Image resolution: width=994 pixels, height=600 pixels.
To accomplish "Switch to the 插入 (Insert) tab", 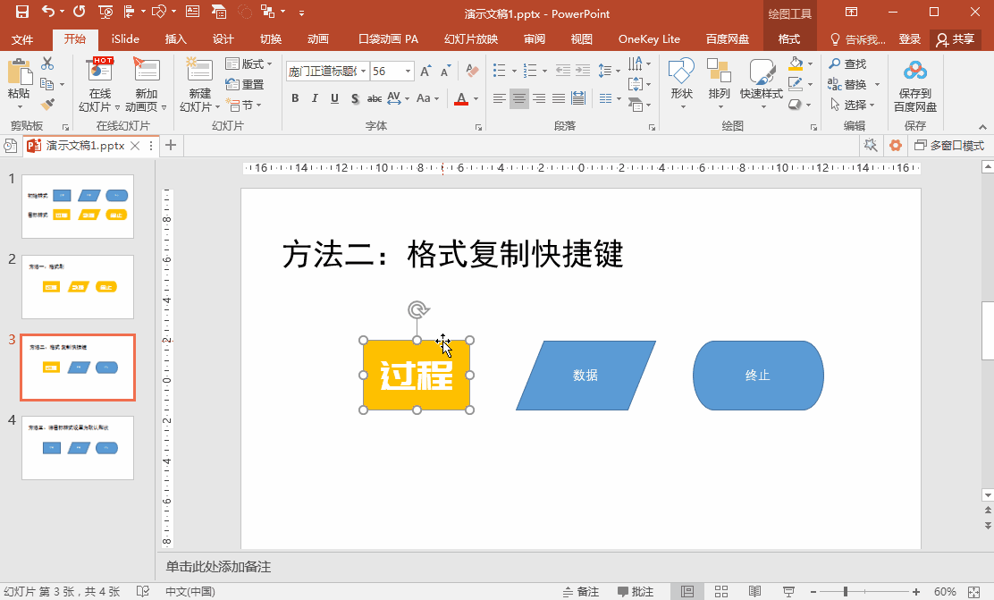I will pos(176,39).
